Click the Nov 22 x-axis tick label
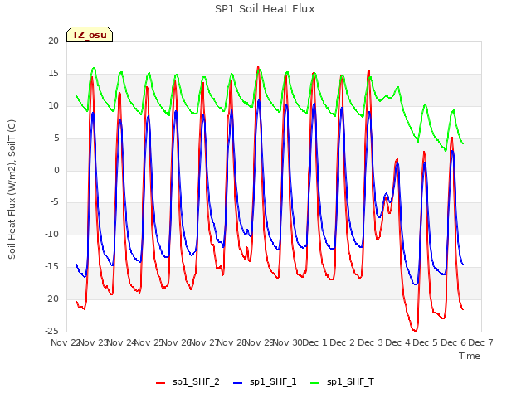The width and height of the screenshot is (531, 398). (x=66, y=342)
